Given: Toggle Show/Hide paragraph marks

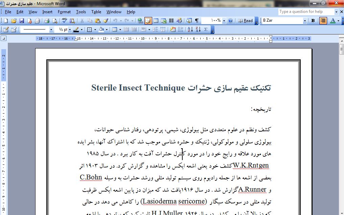Looking at the screenshot, I should (197, 21).
